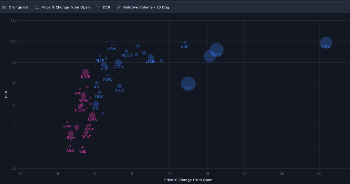Select the ALGN bubble
The width and height of the screenshot is (350, 184).
point(118,63)
